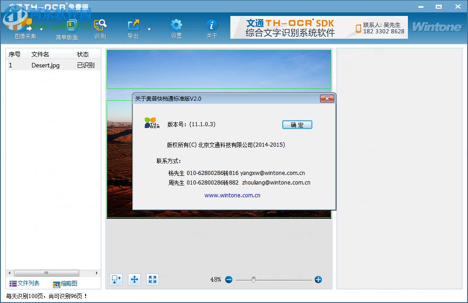Open the www.wintone.com.cn link
468x303 pixels.
[x=232, y=195]
